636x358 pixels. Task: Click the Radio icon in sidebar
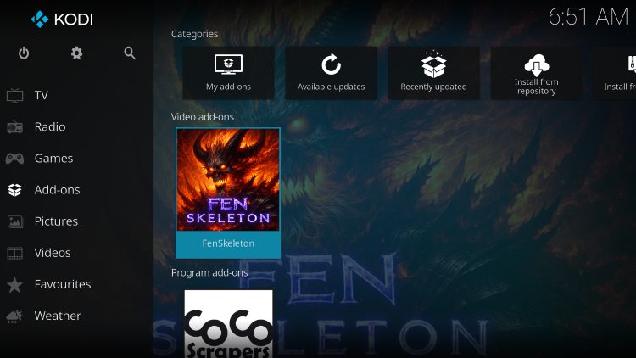pos(14,127)
